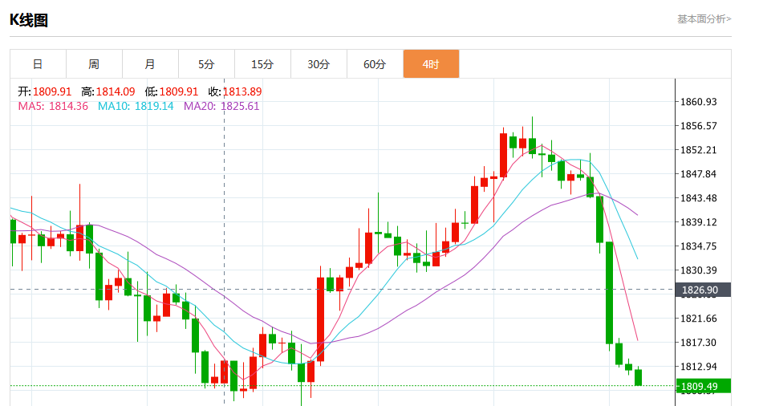Click the 1852.21 axis price label
Viewport: 759px width, 406px height.
(x=699, y=150)
